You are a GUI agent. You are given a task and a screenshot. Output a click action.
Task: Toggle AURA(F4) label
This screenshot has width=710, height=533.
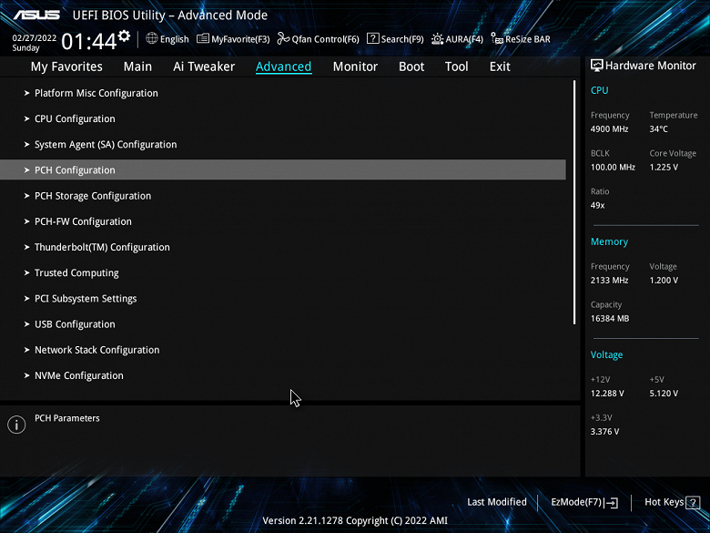click(x=464, y=39)
